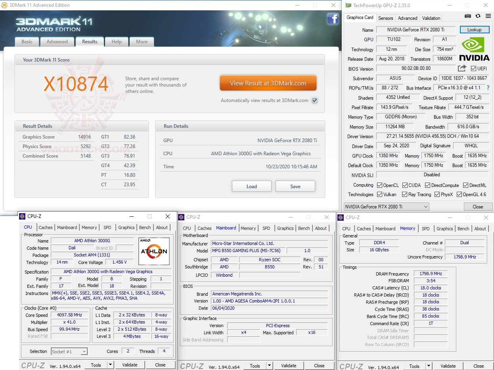This screenshot has width=494, height=370.
Task: Toggle DirectCompute checkbox
Action: coord(428,185)
